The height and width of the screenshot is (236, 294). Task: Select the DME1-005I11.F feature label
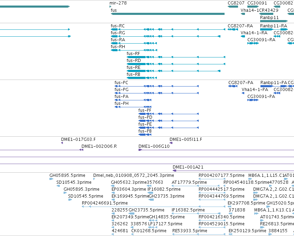(x=186, y=139)
